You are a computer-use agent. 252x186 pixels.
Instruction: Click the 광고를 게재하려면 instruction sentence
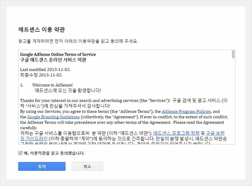(78, 41)
